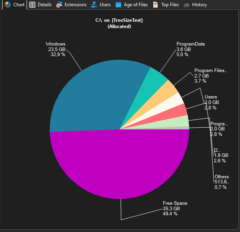Switch to the Details tab
Screen dimensions: 240x232
(x=44, y=5)
